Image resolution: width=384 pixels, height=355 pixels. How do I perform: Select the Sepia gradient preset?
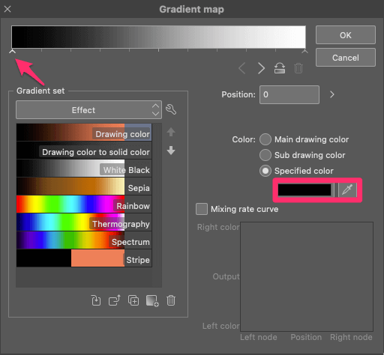pyautogui.click(x=84, y=186)
